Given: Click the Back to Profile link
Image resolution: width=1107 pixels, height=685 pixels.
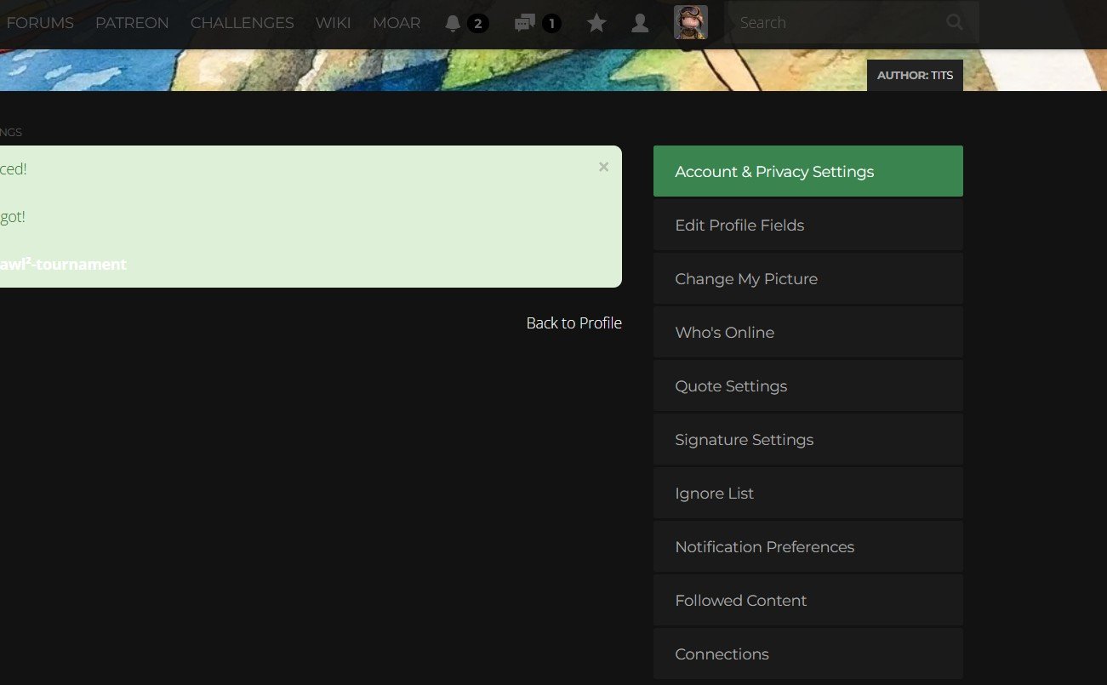Looking at the screenshot, I should tap(574, 323).
